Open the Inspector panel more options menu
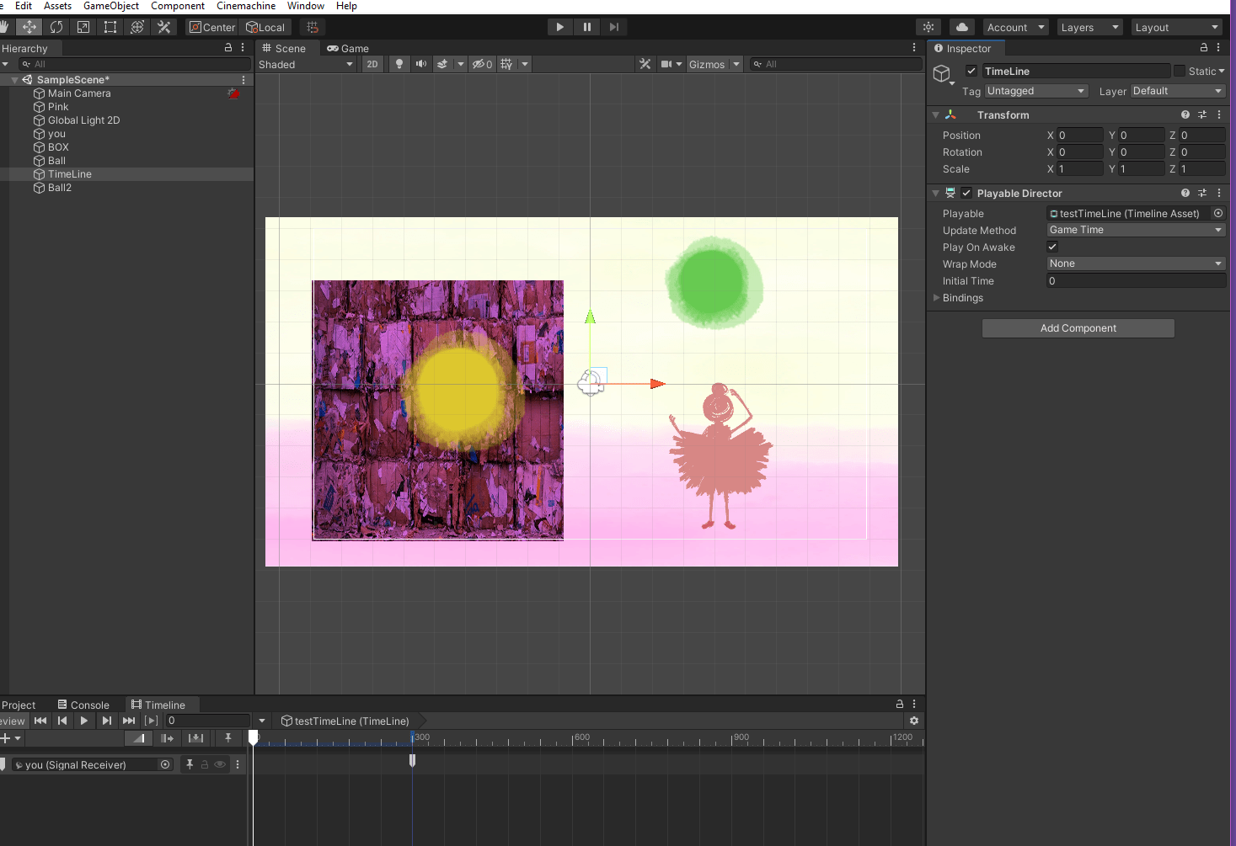Image resolution: width=1236 pixels, height=846 pixels. [x=1218, y=48]
